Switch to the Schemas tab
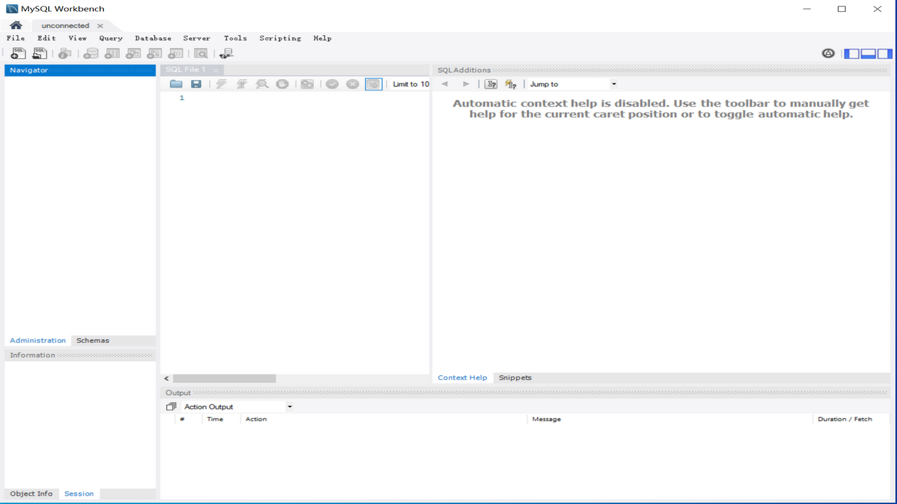The height and width of the screenshot is (504, 897). [92, 340]
